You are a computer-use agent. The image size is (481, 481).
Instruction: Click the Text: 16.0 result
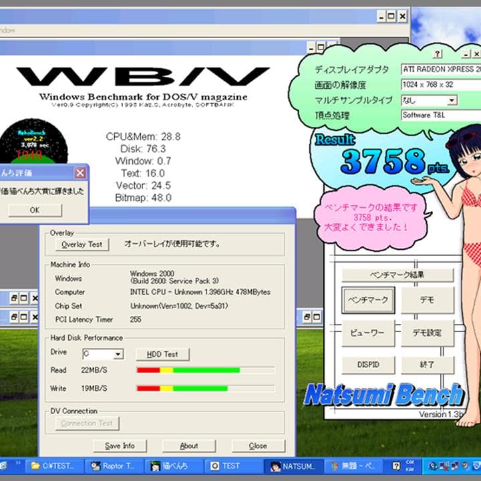(143, 173)
